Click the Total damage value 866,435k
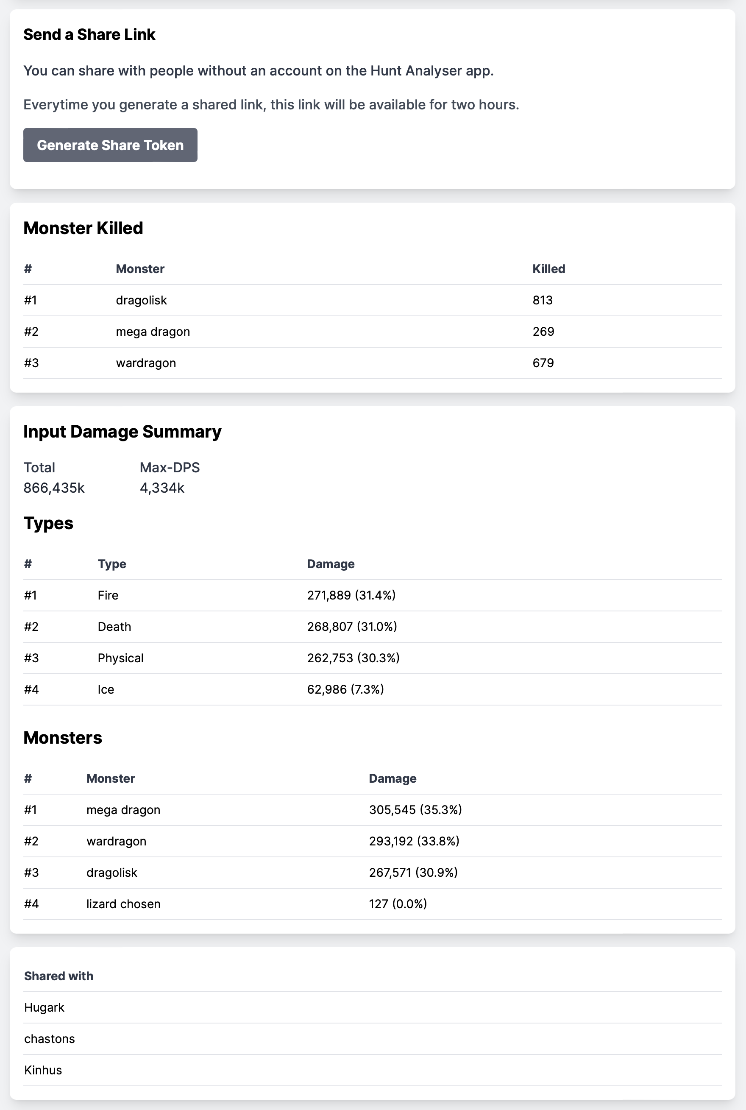This screenshot has width=746, height=1110. point(54,488)
